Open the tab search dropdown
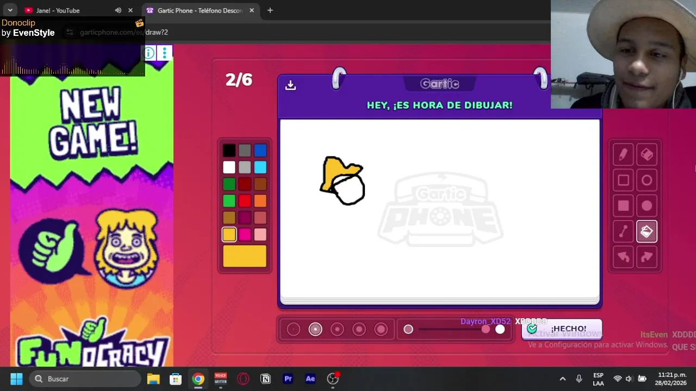 pos(10,10)
